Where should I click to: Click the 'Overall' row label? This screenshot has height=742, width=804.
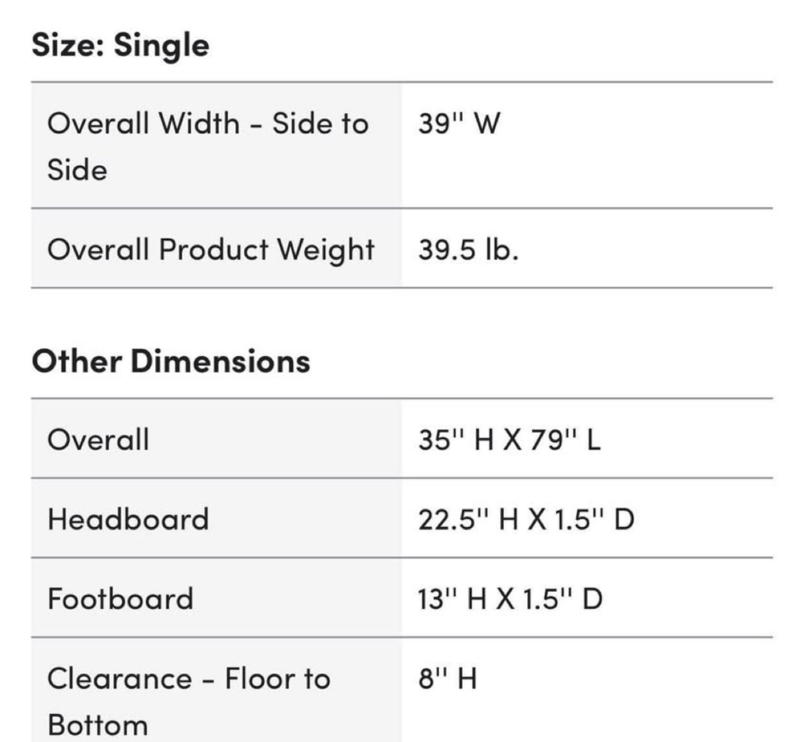click(98, 439)
